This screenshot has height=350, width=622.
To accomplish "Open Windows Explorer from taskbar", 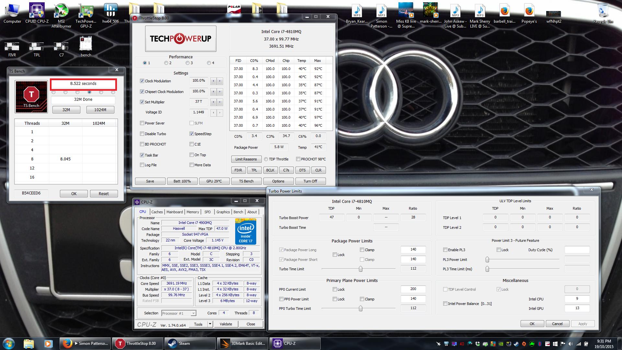I will (29, 343).
